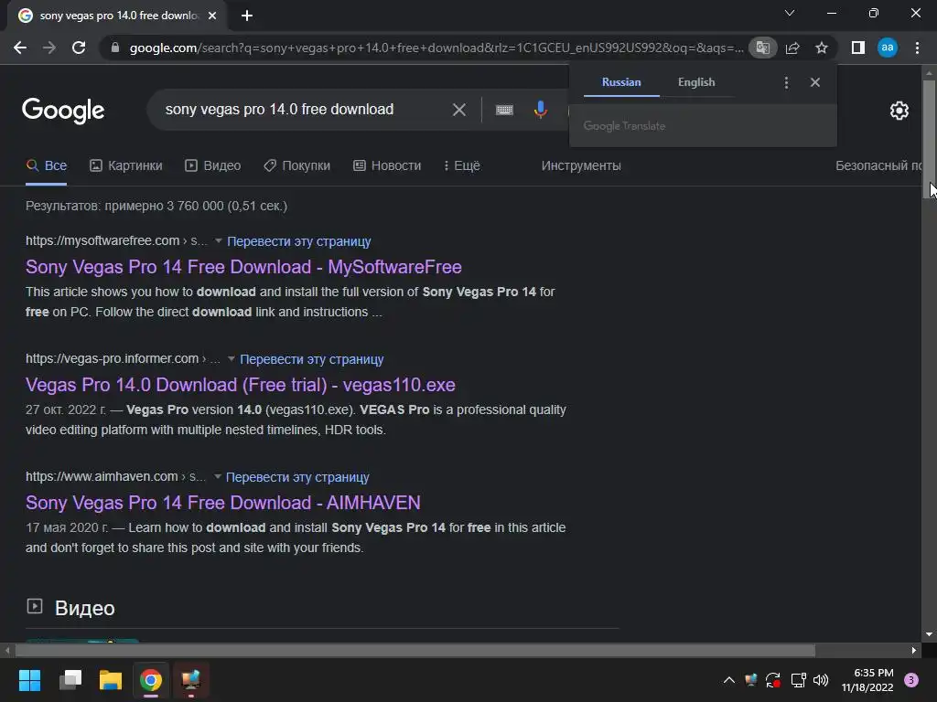Screen dimensions: 937x702
Task: Reload the current page
Action: click(79, 48)
